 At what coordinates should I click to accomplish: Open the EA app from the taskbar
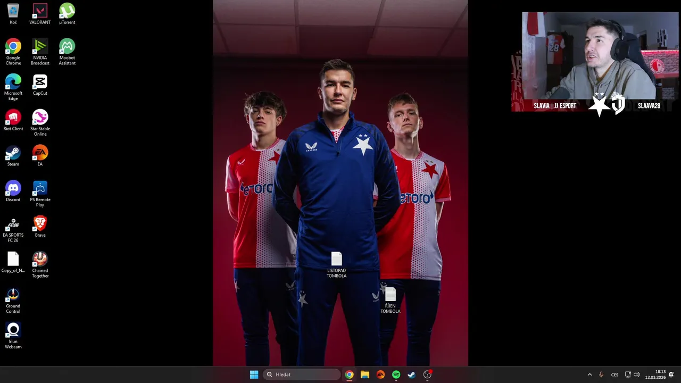click(x=380, y=374)
